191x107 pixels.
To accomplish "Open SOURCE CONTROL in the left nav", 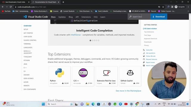I will (30, 40).
